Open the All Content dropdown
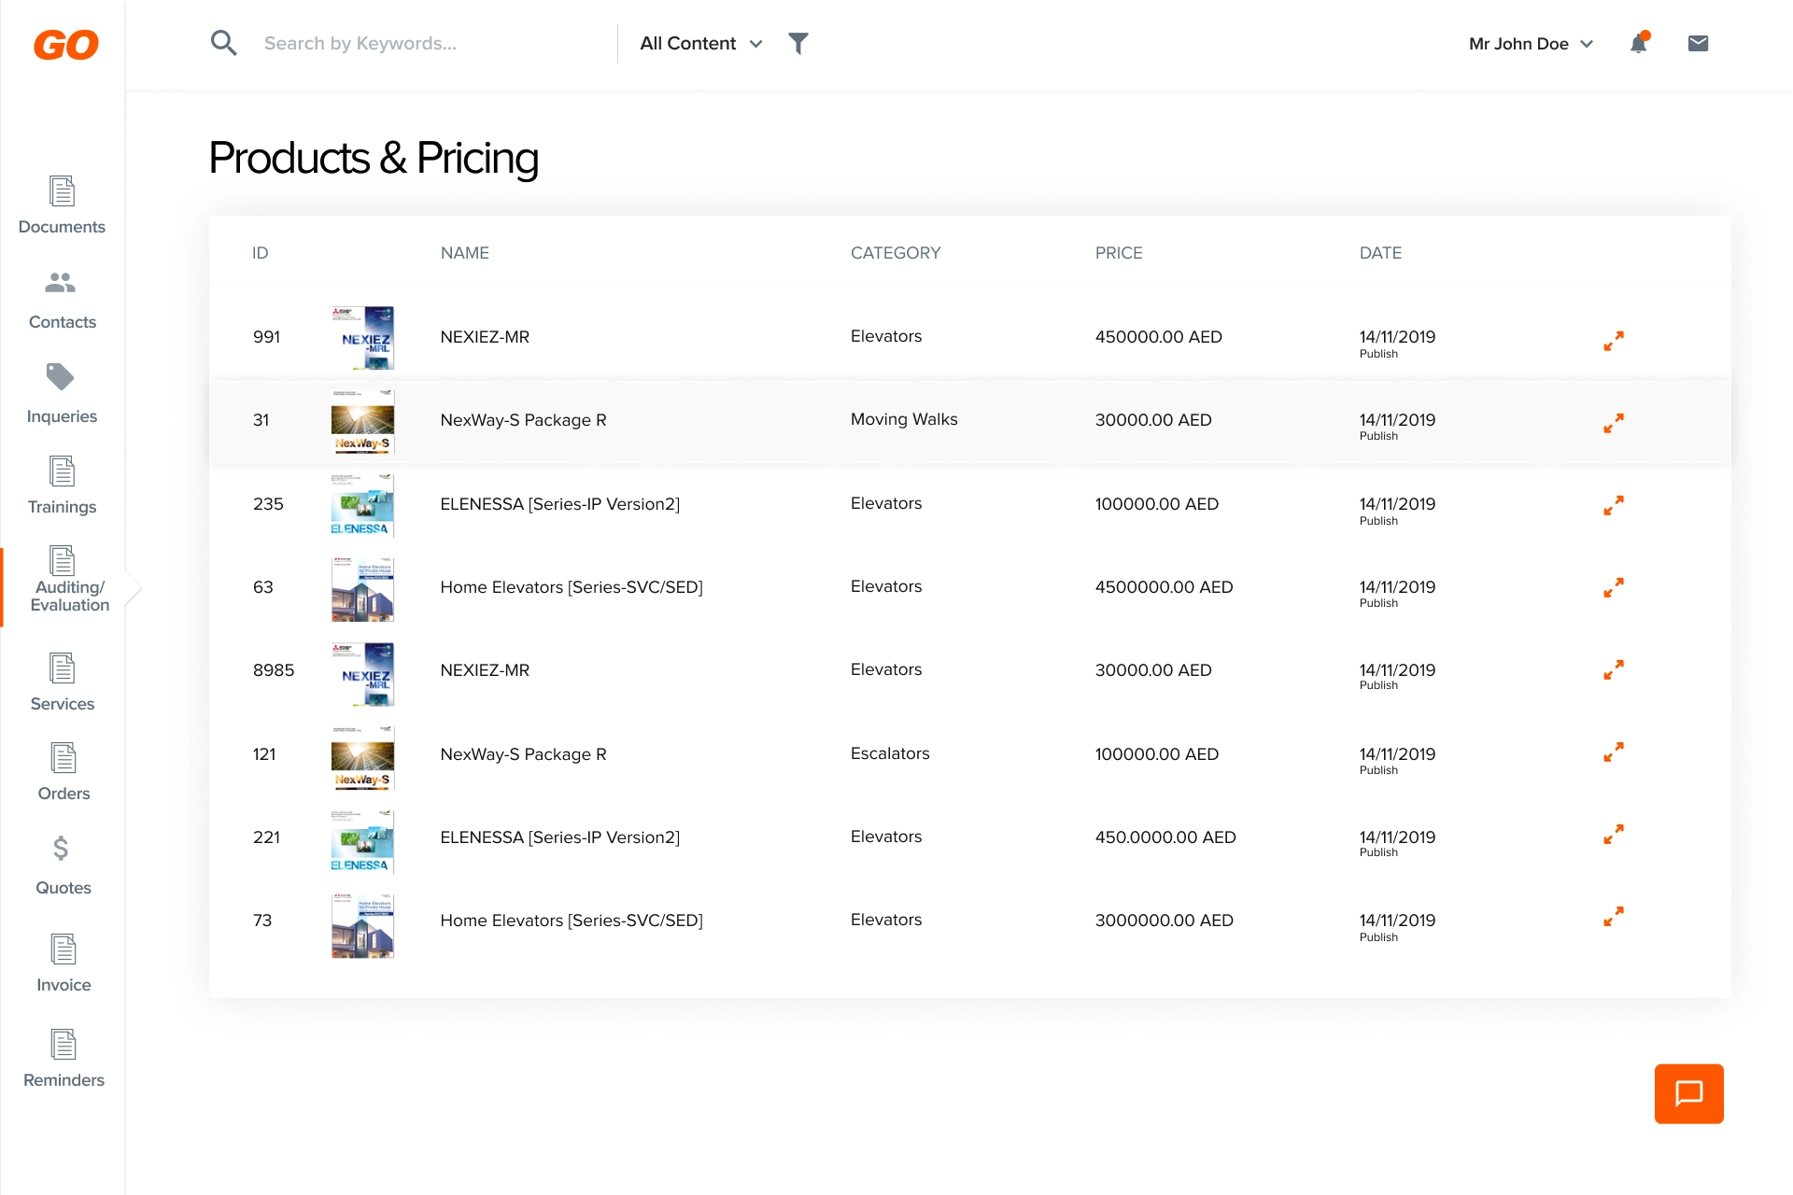The image size is (1793, 1195). tap(700, 43)
